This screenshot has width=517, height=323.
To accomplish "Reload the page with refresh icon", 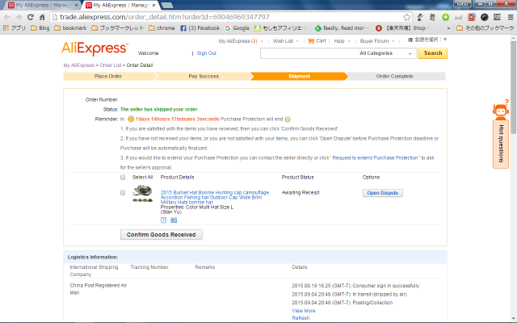I will tap(31, 17).
